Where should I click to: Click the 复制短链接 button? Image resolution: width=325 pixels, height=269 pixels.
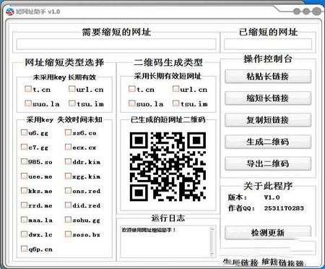(268, 120)
